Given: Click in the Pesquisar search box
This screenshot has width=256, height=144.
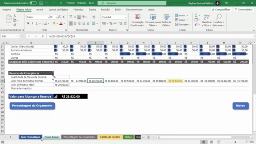Looking at the screenshot, I should point(132,3).
